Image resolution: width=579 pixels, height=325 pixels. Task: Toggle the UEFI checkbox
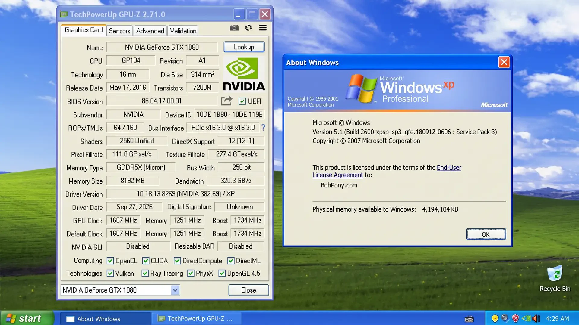[242, 101]
